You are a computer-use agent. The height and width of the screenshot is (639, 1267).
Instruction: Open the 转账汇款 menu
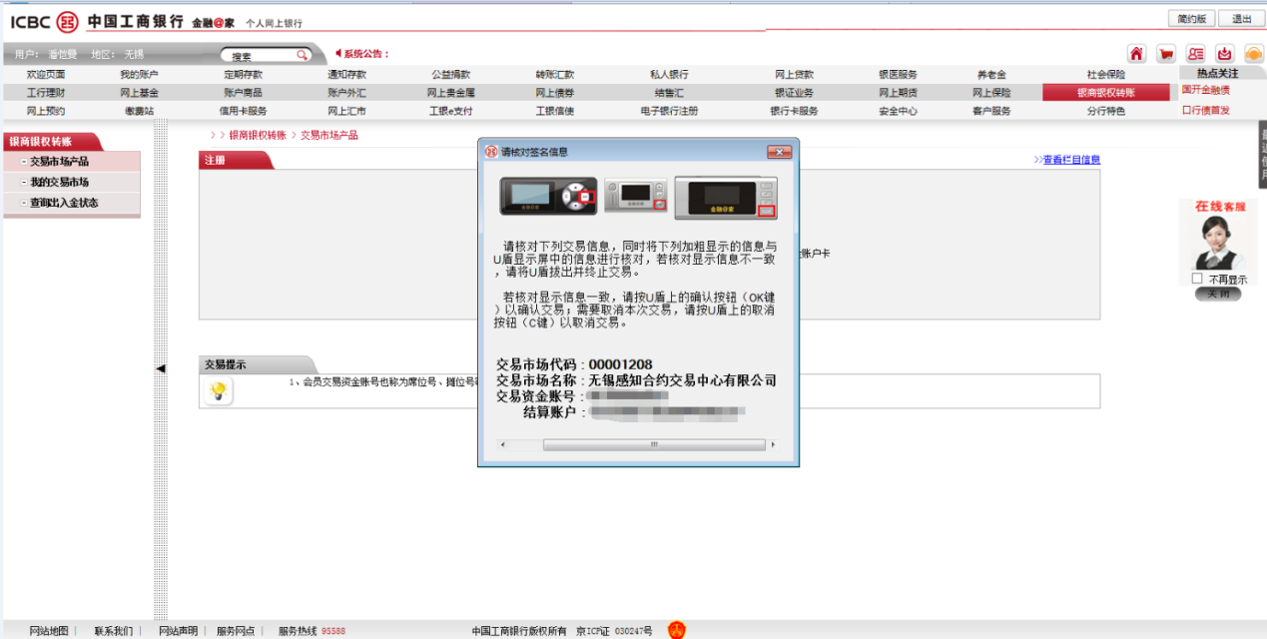coord(554,75)
